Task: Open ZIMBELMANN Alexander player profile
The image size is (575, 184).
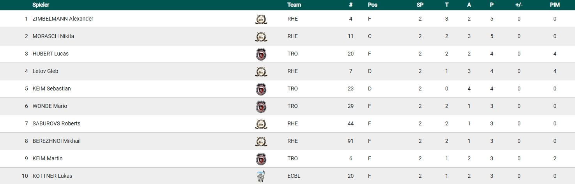Action: tap(63, 19)
